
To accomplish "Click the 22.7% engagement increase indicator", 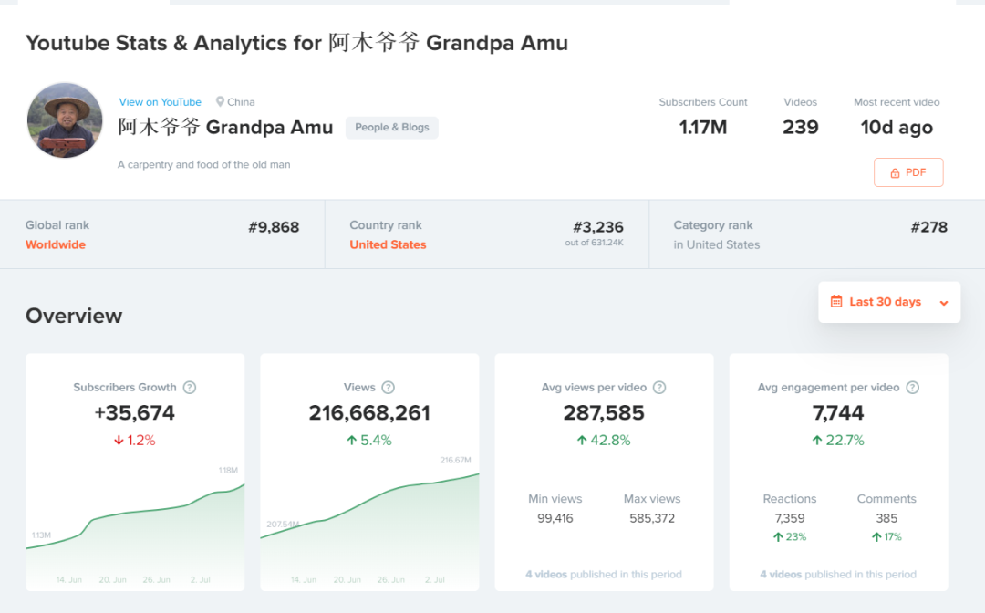I will click(838, 441).
